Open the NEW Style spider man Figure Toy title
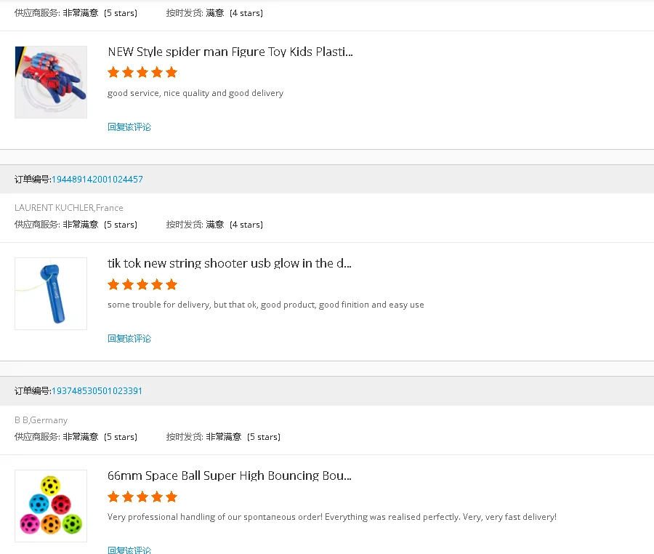 230,52
